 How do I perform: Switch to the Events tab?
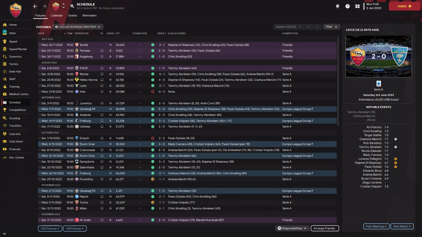tap(73, 15)
